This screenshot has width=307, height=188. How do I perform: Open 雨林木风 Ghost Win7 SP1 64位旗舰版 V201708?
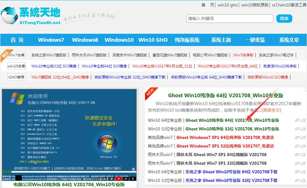coord(222,155)
